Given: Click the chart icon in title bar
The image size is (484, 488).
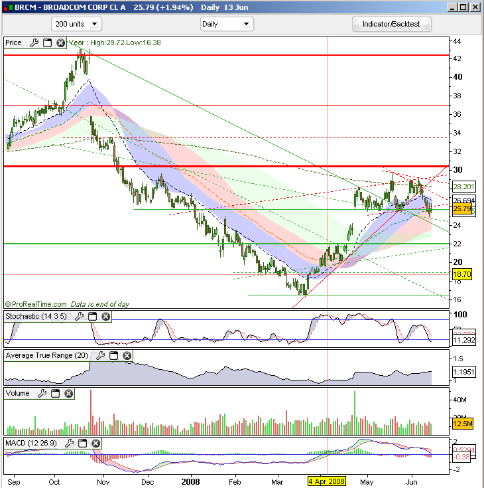Looking at the screenshot, I should pos(9,7).
